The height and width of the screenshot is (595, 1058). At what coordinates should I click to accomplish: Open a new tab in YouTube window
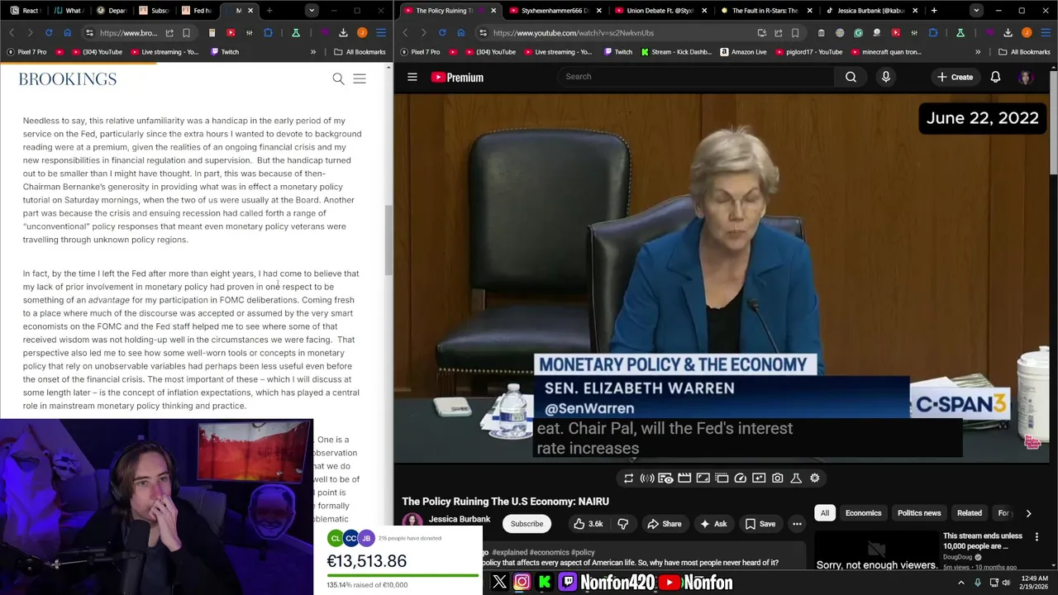click(x=934, y=11)
